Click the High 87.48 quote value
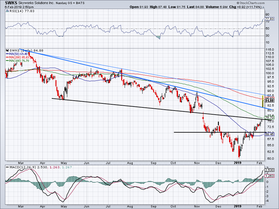 (158, 7)
